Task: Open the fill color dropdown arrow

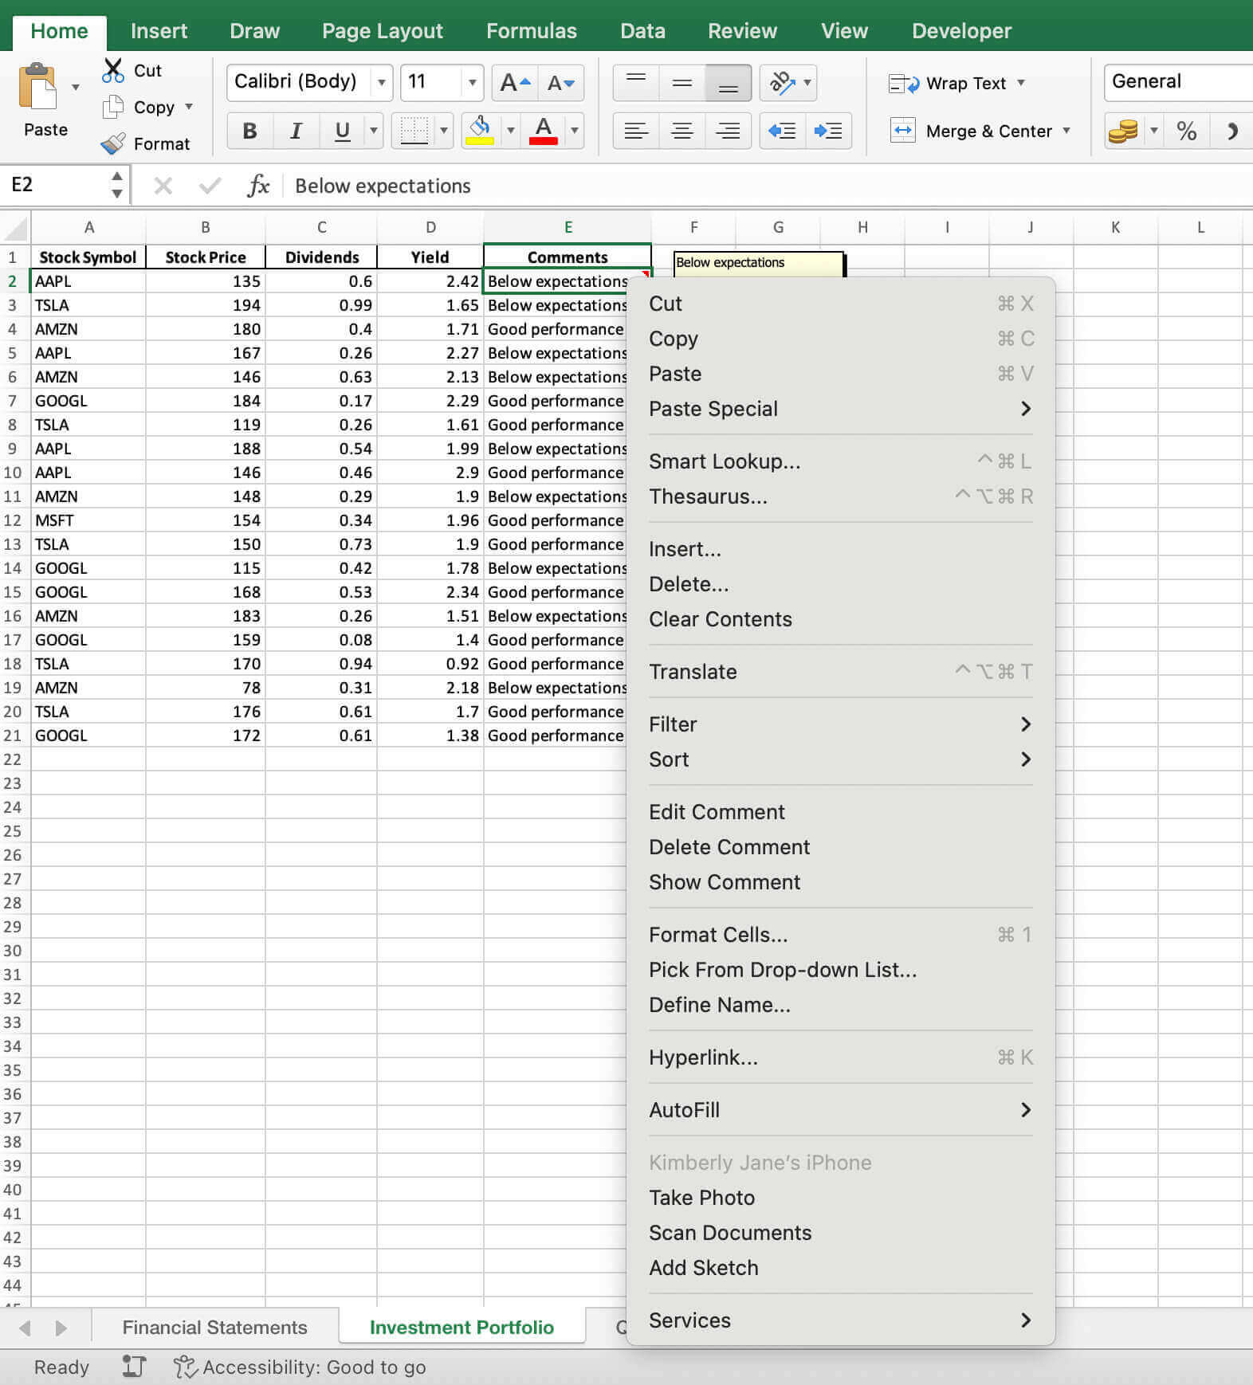Action: click(510, 131)
